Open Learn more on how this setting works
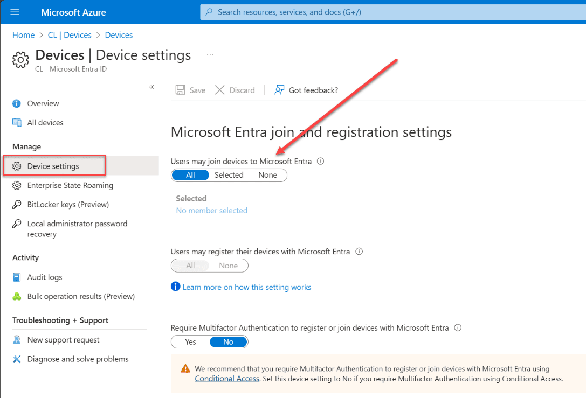586x398 pixels. pyautogui.click(x=247, y=287)
